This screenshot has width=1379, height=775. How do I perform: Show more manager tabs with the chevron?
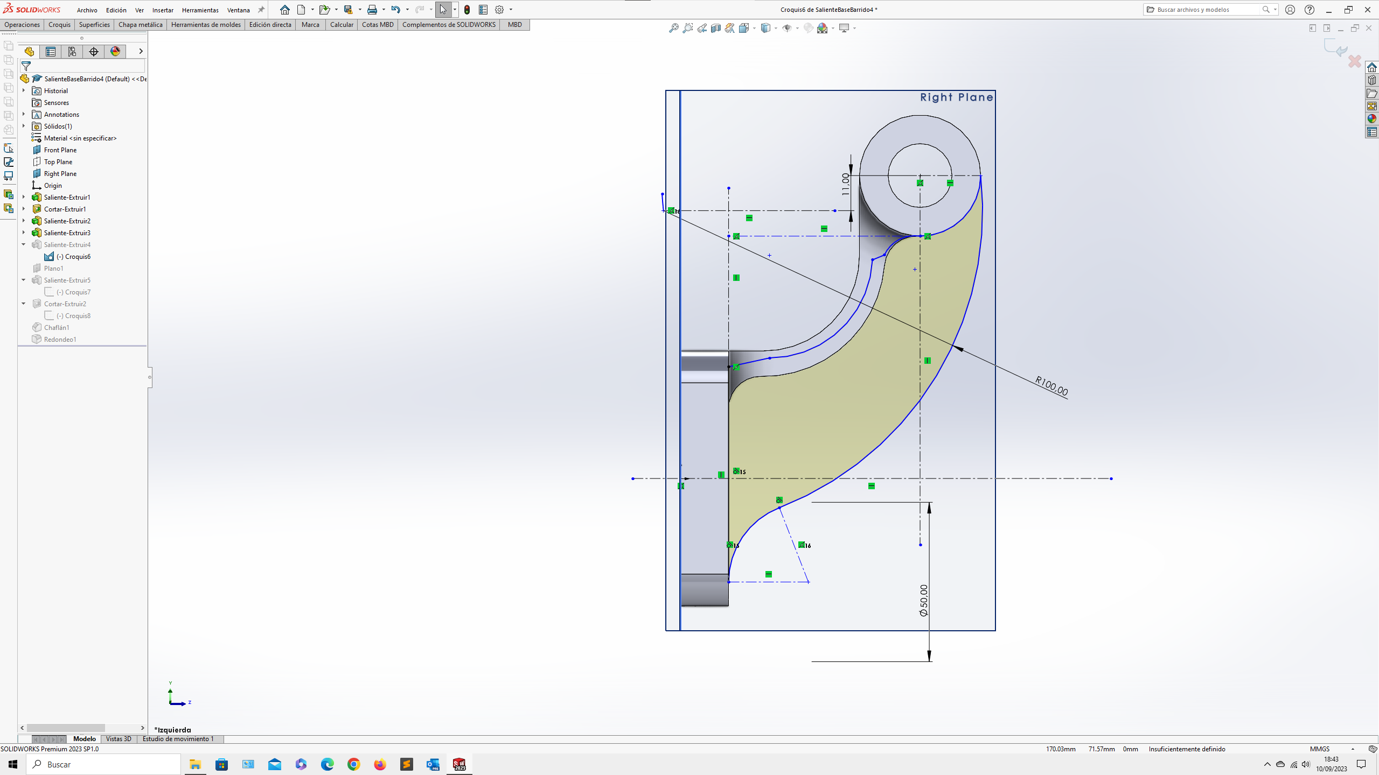coord(141,51)
